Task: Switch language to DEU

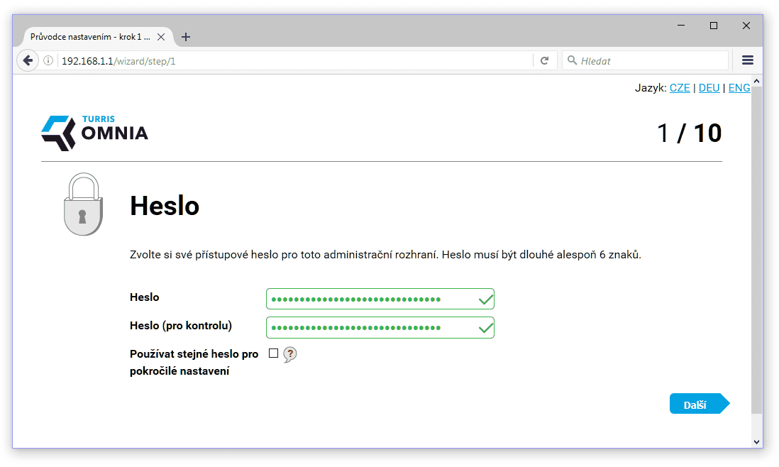Action: coord(709,88)
